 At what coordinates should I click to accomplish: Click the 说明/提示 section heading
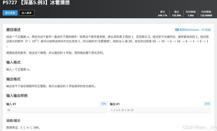[x=13, y=121]
